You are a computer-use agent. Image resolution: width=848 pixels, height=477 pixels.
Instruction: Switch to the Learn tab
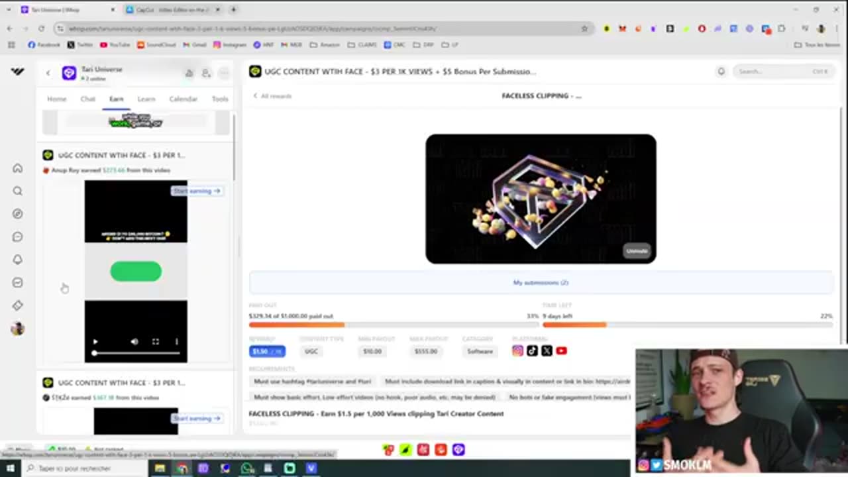[146, 99]
